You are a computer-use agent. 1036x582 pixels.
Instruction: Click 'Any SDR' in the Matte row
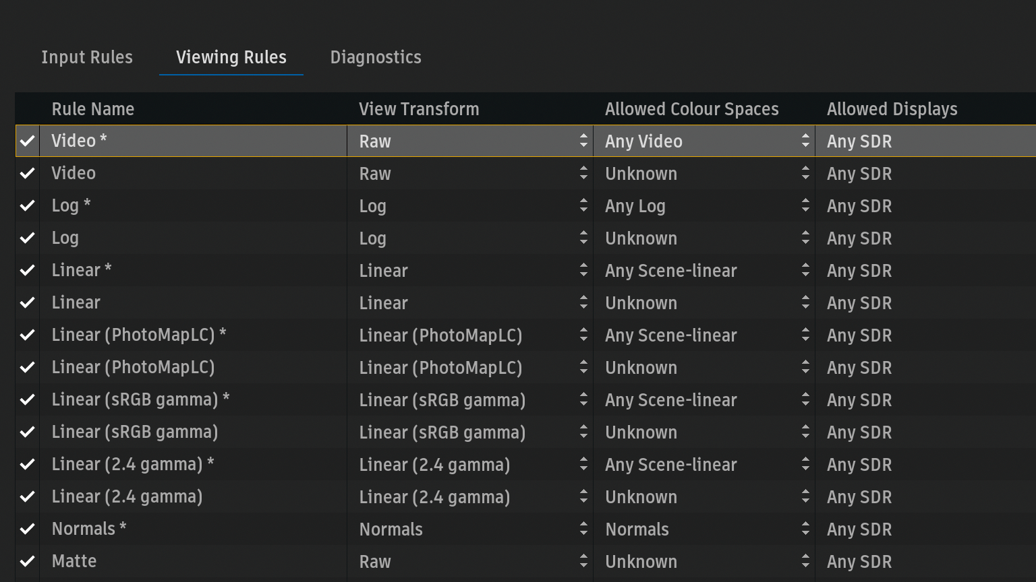pos(859,562)
